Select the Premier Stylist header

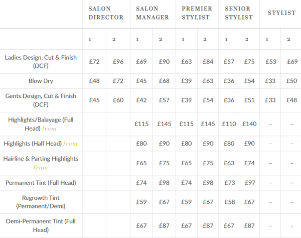pos(197,13)
